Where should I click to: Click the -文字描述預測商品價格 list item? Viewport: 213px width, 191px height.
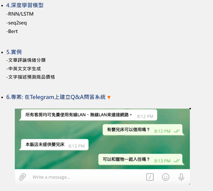pos(31,77)
